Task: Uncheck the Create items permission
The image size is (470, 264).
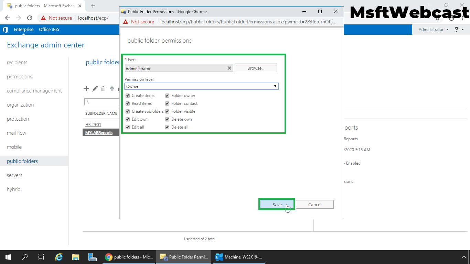Action: [x=128, y=96]
